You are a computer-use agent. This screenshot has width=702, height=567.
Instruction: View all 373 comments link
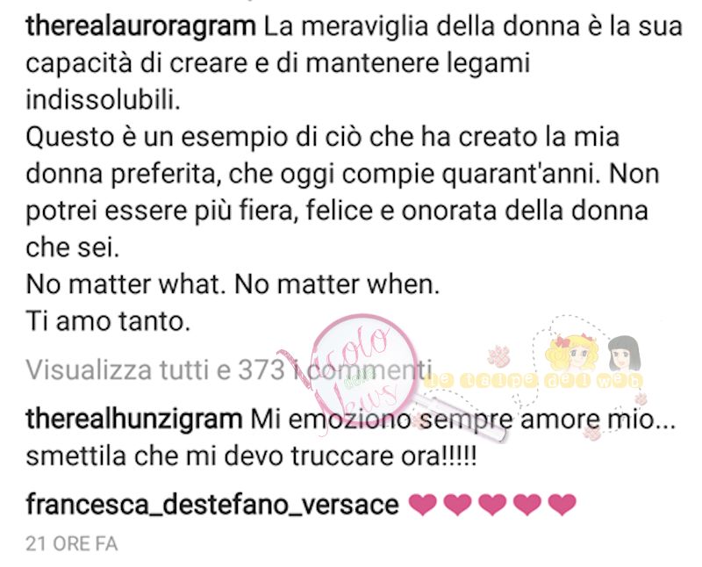(228, 370)
